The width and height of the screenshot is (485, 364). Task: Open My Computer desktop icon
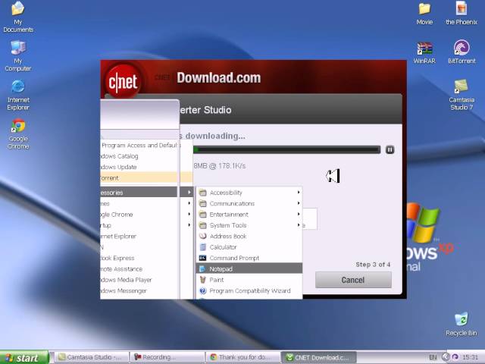[18, 56]
